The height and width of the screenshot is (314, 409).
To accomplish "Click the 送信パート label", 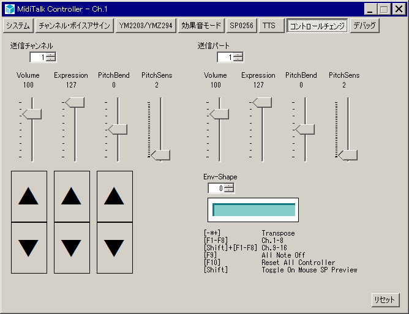I will click(213, 46).
